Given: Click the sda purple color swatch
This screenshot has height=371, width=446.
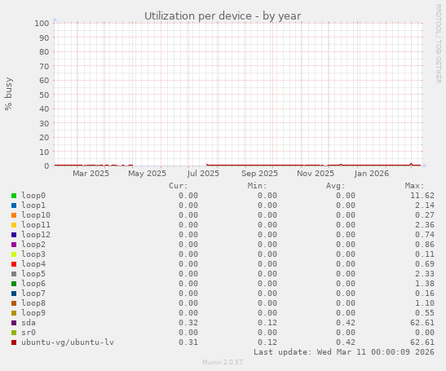Looking at the screenshot, I should pyautogui.click(x=14, y=323).
